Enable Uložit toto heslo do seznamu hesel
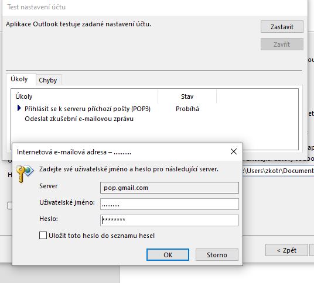This screenshot has width=314, height=283. [43, 236]
